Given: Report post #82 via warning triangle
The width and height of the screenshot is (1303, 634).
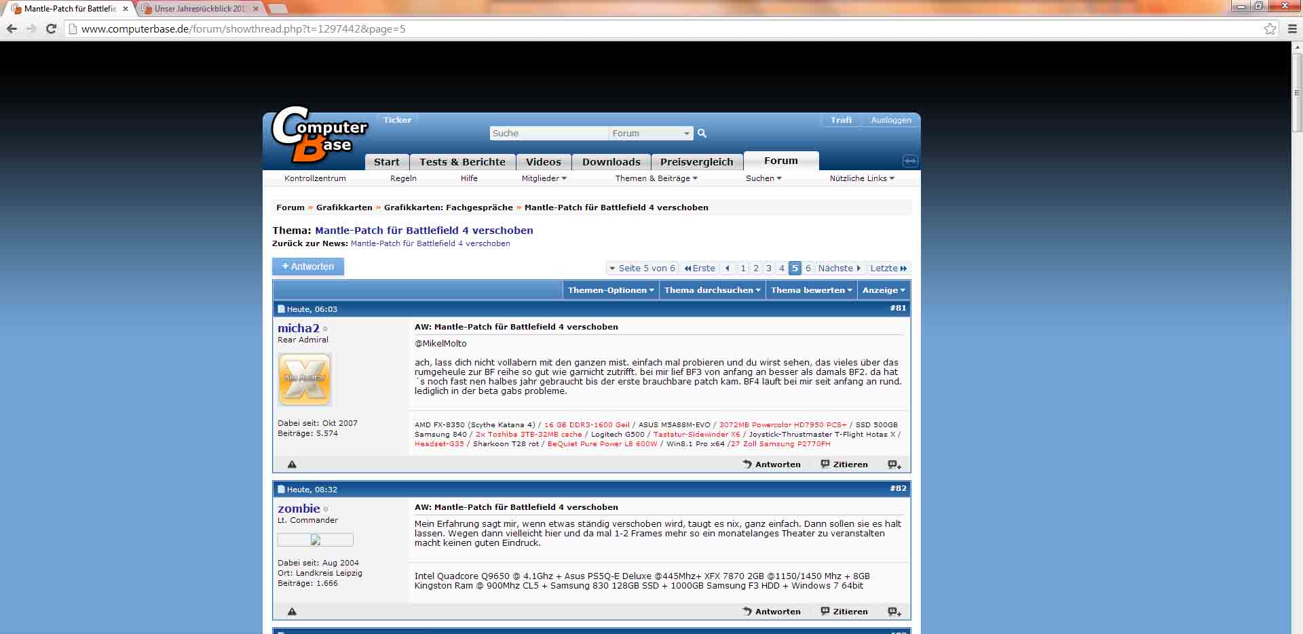Looking at the screenshot, I should 292,612.
